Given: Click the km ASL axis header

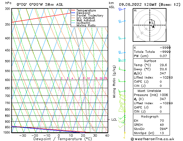Looking at the screenshot, I should [112, 5].
